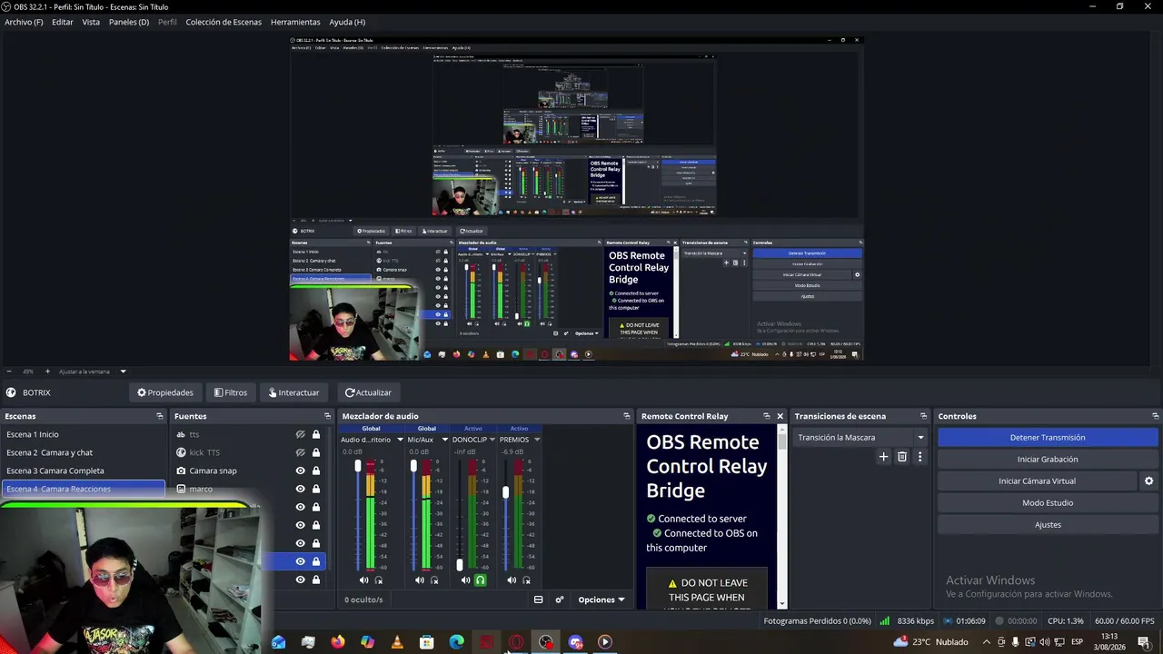Undock the Remote Control Relay panel
1163x654 pixels.
(x=766, y=416)
